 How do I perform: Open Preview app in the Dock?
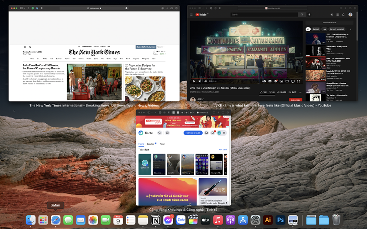coord(293,220)
